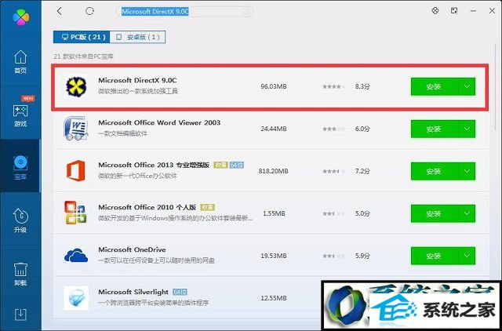Click the 6.0分 rating of Word Viewer
This screenshot has width=502, height=331.
(362, 129)
